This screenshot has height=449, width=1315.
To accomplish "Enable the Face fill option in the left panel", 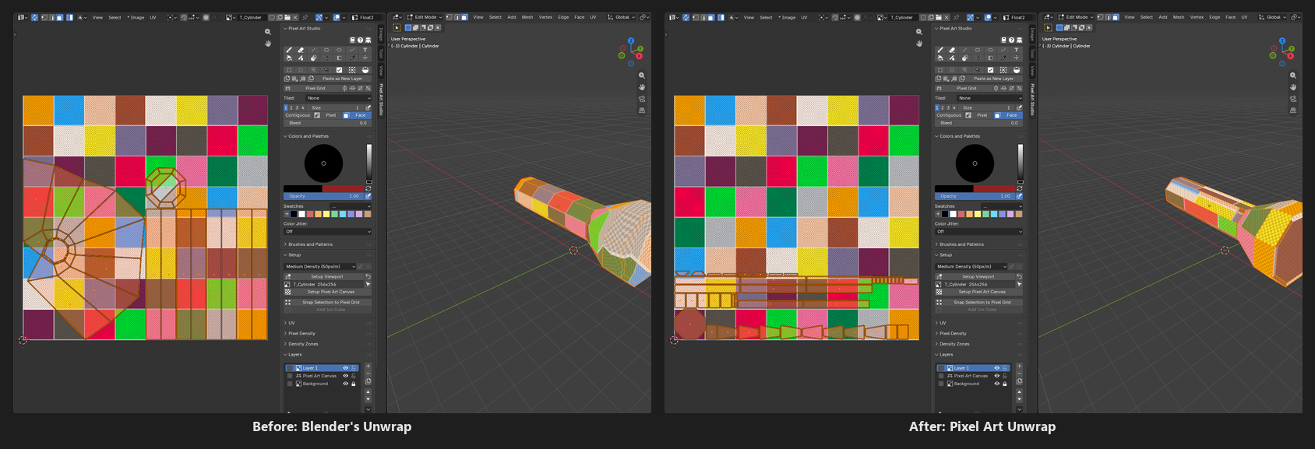I will (356, 115).
